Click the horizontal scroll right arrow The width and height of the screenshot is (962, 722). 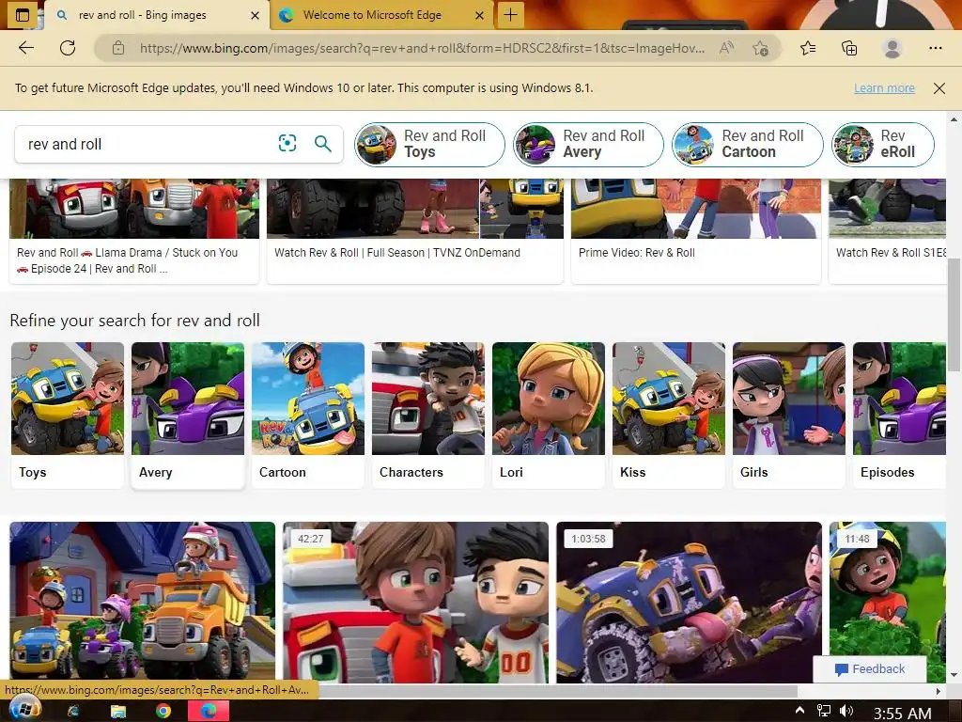click(x=939, y=691)
